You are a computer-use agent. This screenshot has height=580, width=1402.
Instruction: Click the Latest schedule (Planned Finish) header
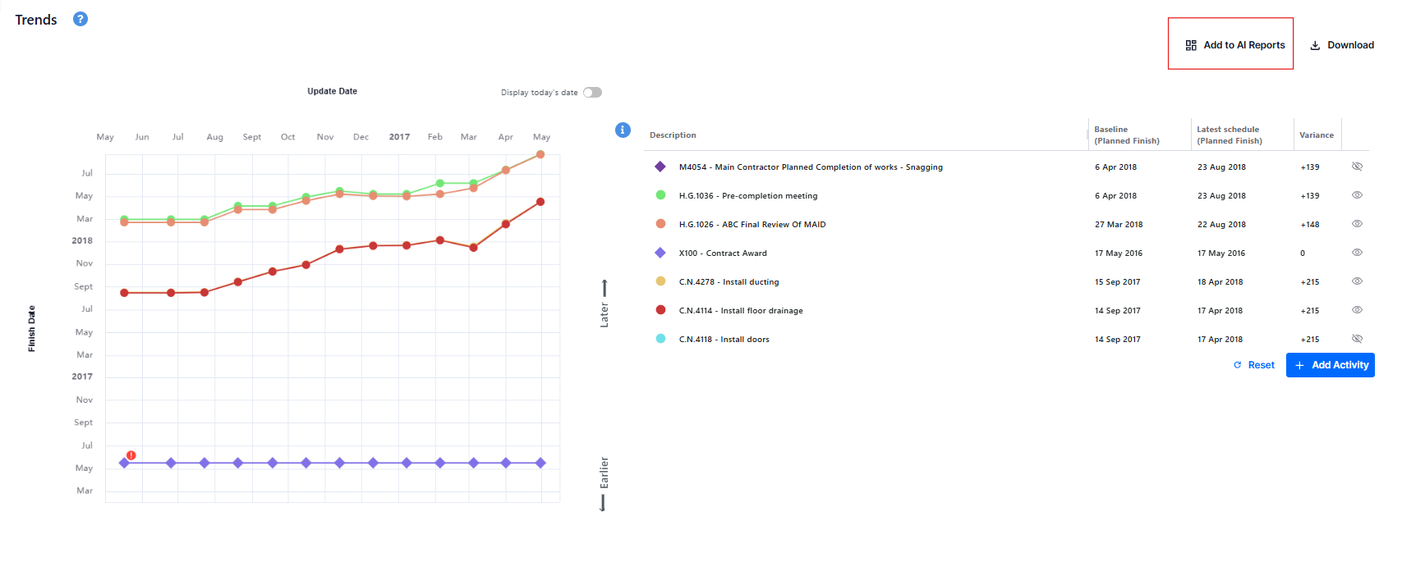click(x=1230, y=135)
